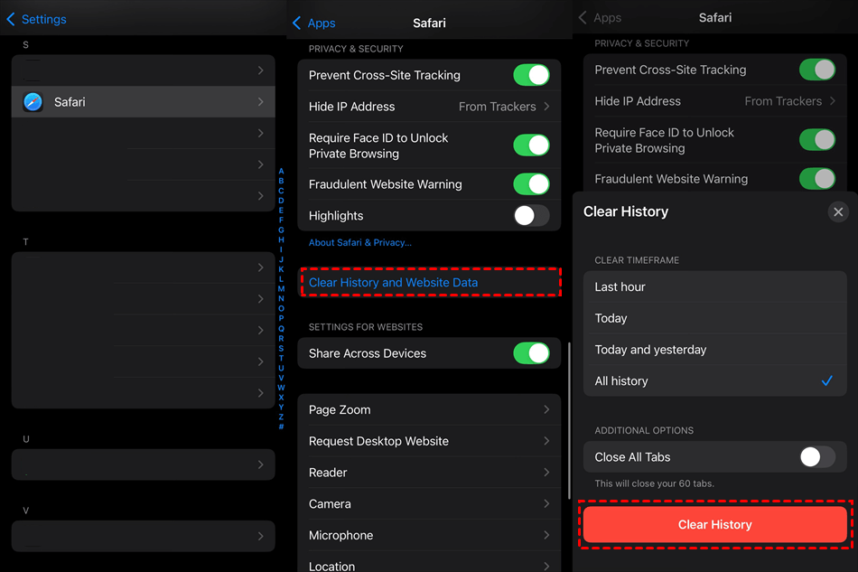Enable the Close All Tabs switch
The width and height of the screenshot is (858, 572).
817,457
